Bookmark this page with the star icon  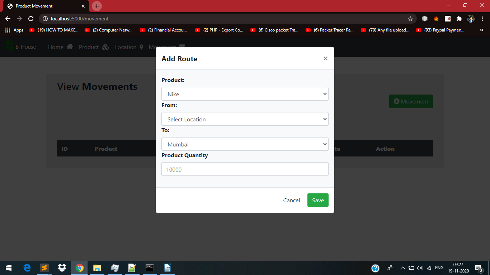410,19
